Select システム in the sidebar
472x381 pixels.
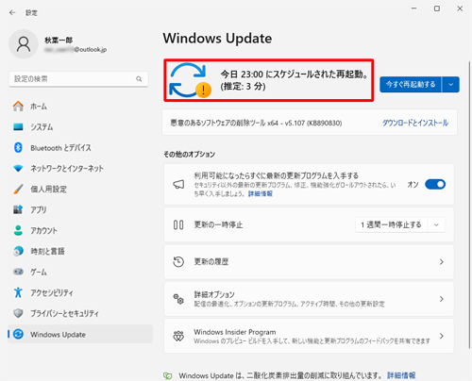click(x=42, y=126)
